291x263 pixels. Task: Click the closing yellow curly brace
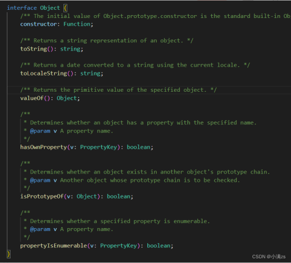click(9, 254)
